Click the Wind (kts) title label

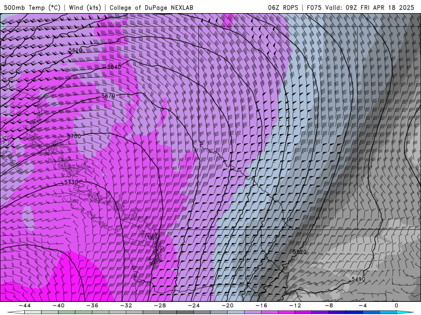[x=85, y=7]
